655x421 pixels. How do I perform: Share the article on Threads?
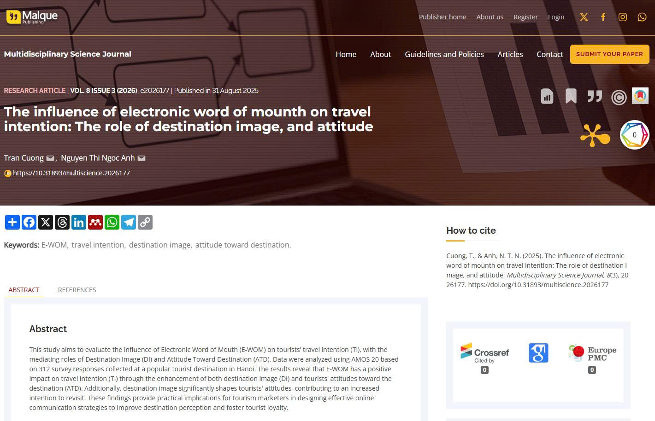click(62, 222)
